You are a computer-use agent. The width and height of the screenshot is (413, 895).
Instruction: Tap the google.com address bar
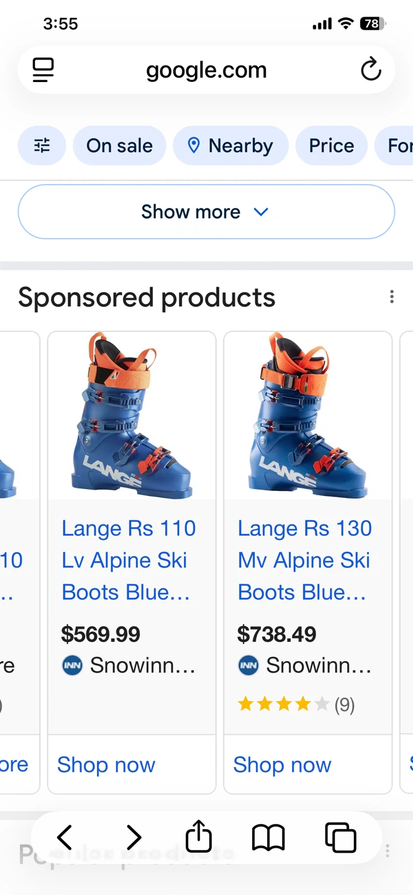[206, 70]
